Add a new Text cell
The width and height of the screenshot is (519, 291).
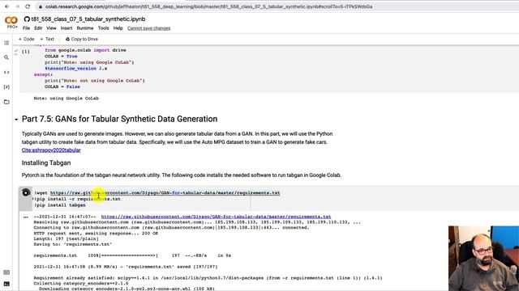(x=47, y=39)
